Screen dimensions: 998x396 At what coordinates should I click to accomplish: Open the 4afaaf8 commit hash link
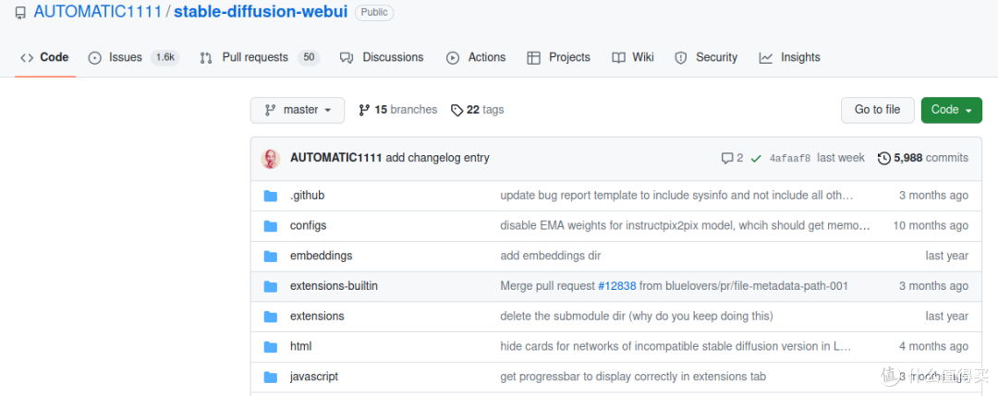click(x=789, y=158)
